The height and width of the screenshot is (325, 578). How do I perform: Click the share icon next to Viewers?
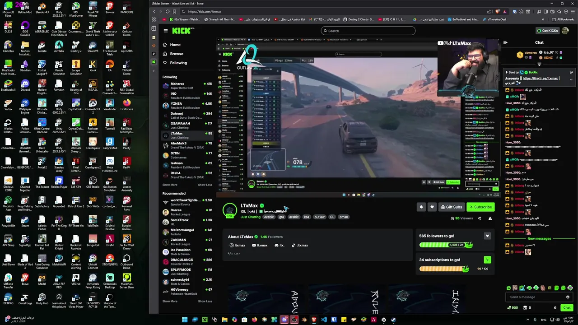point(480,218)
